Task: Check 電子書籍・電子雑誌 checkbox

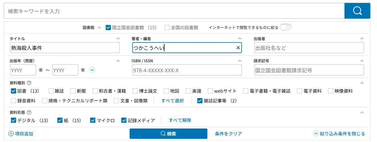Action: click(246, 91)
